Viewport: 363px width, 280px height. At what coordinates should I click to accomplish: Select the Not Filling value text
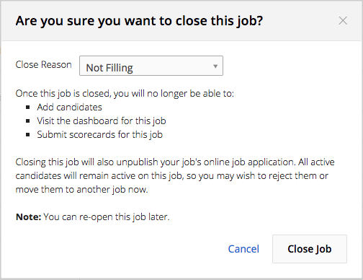(109, 68)
